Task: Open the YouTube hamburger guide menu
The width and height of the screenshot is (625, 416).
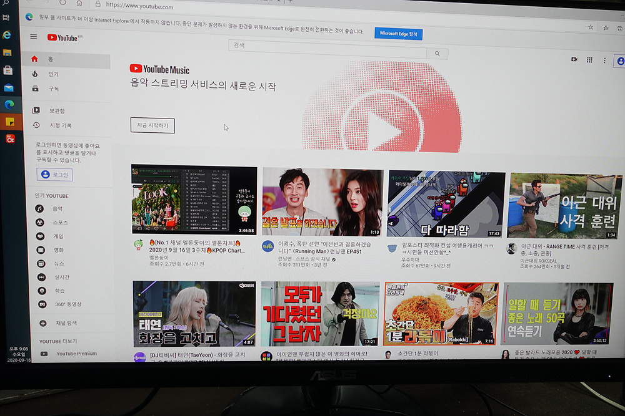Action: 34,37
